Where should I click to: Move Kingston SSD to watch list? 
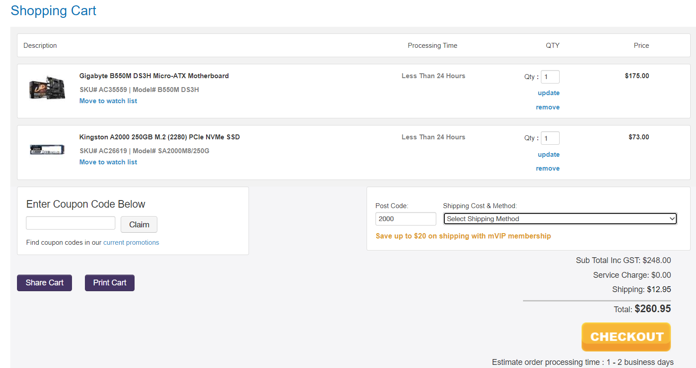(108, 162)
